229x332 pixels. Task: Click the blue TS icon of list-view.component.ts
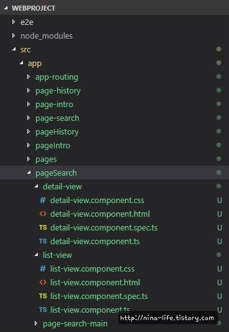tap(43, 310)
